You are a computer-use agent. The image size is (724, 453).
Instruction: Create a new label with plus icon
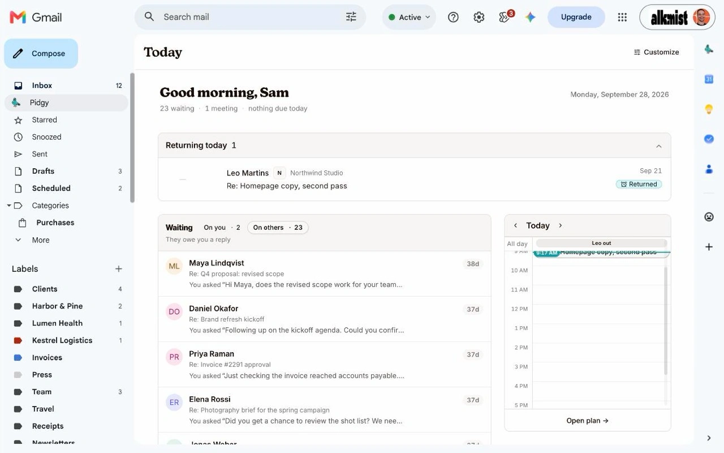[119, 269]
